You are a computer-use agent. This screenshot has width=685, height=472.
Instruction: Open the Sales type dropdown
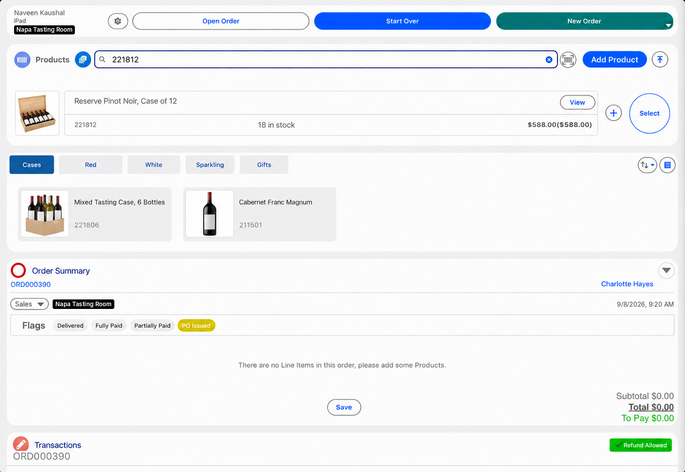(29, 304)
